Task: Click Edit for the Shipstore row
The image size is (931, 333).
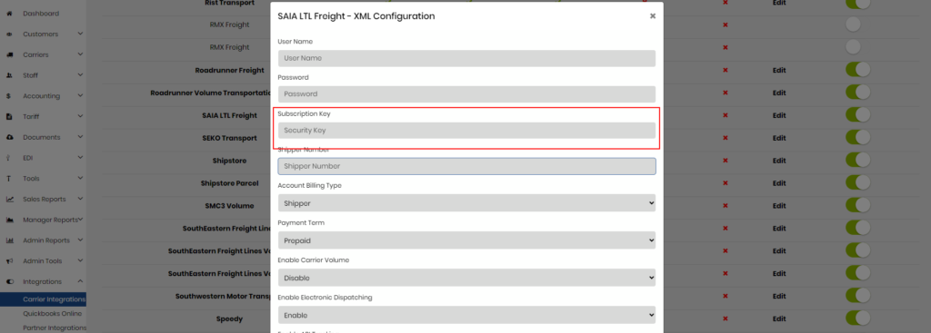Action: click(779, 161)
